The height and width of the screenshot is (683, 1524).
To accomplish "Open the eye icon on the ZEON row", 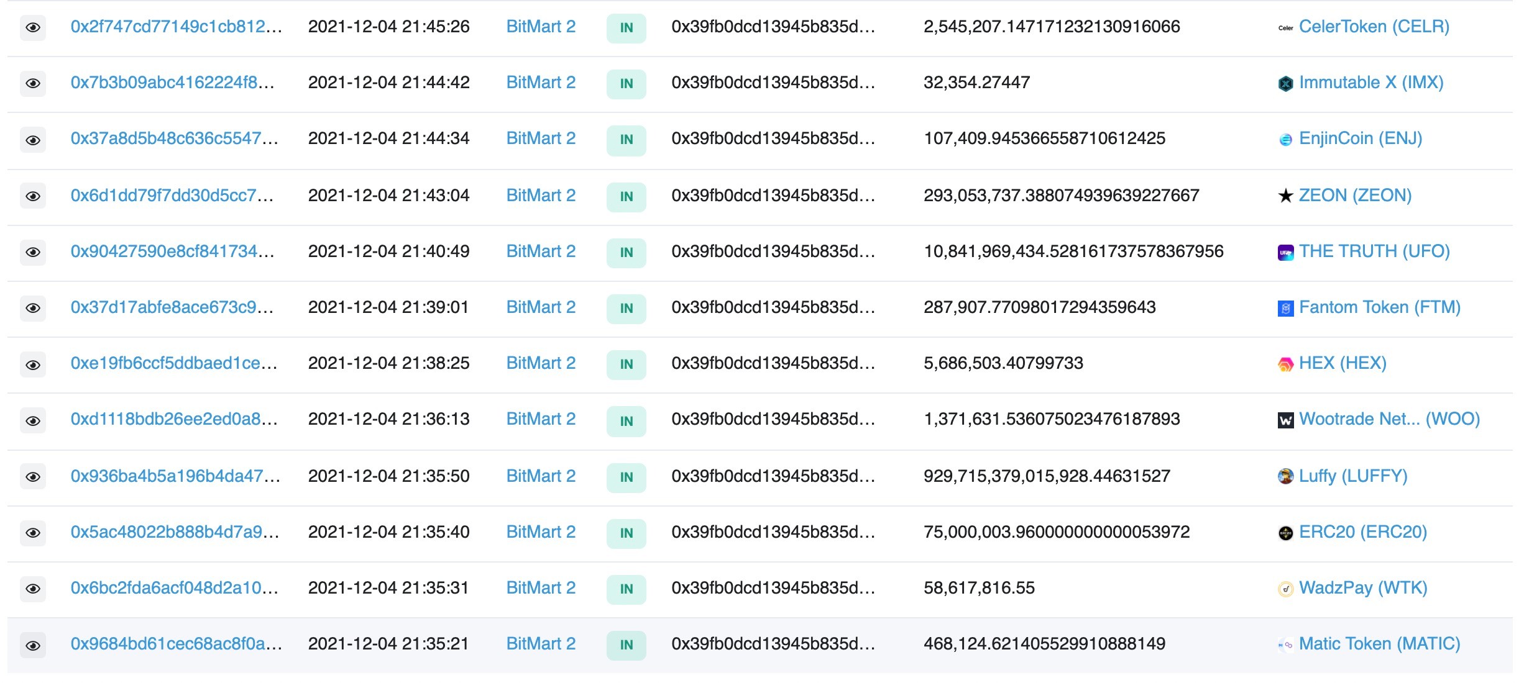I will pyautogui.click(x=33, y=196).
